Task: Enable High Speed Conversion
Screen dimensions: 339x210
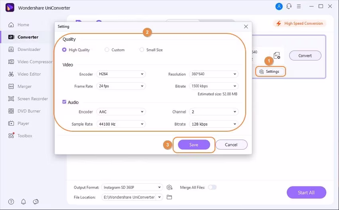Action: 301,23
